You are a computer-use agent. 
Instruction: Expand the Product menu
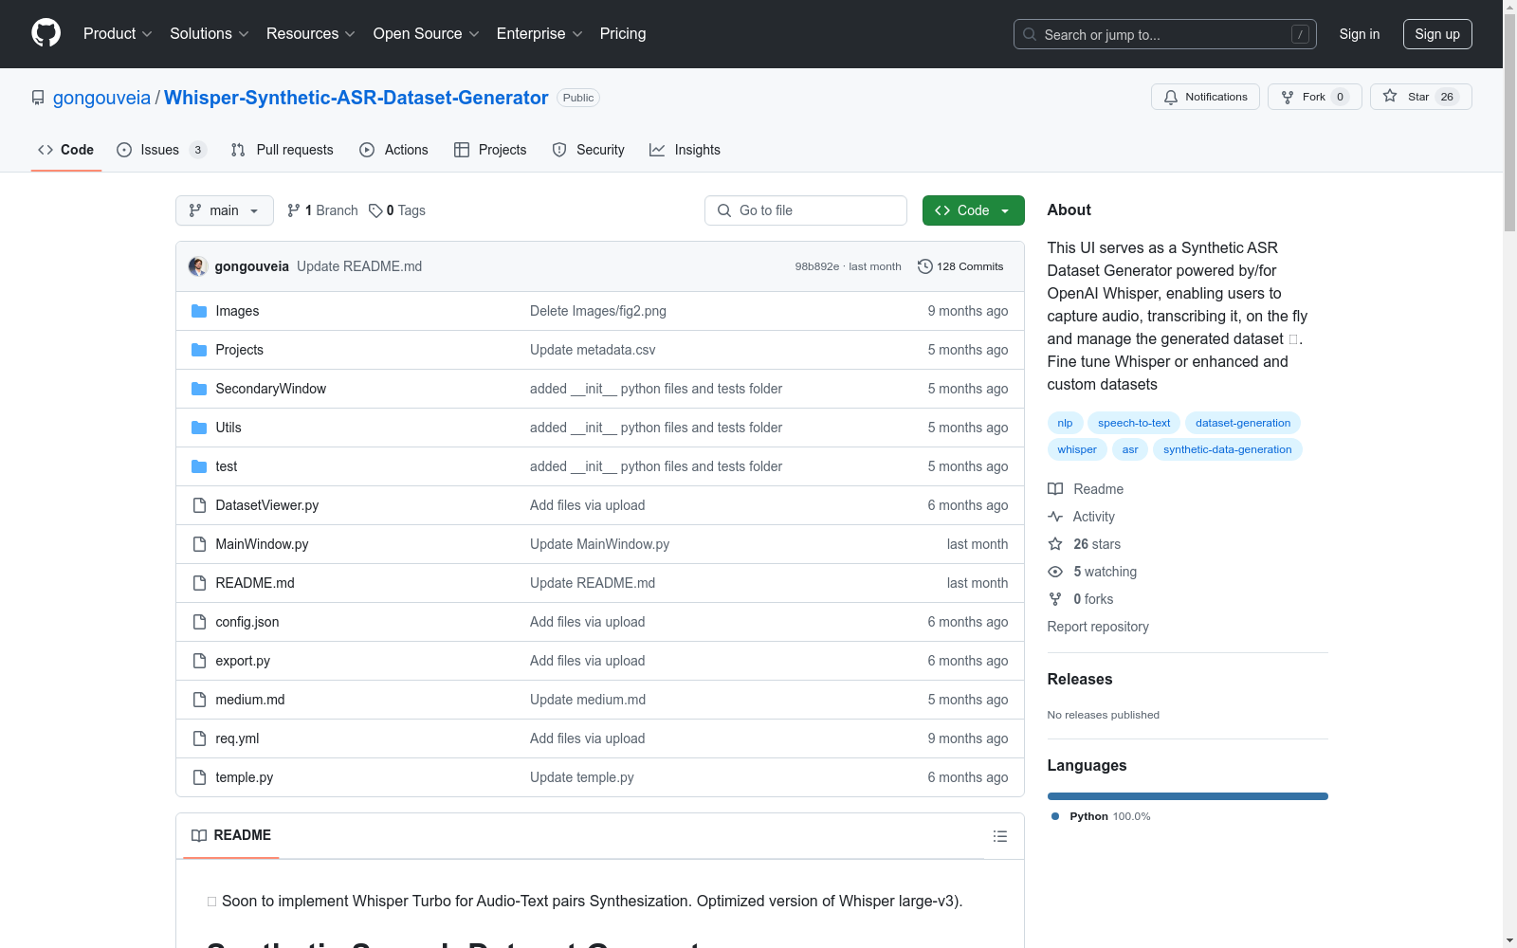click(x=118, y=33)
